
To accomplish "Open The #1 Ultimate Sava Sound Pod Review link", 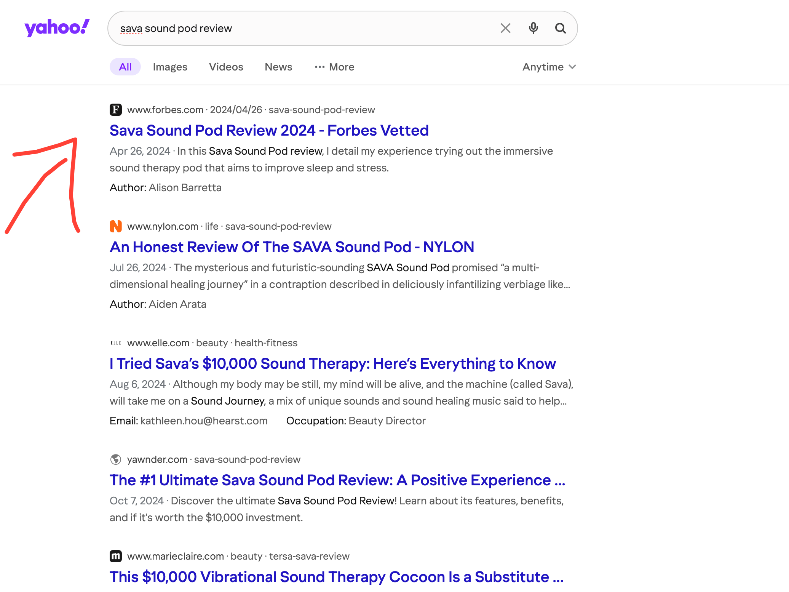I will click(x=337, y=480).
